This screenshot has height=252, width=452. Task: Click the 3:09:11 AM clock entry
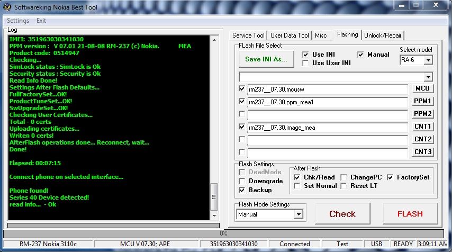click(x=432, y=244)
